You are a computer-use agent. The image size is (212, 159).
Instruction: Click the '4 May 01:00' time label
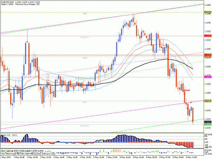[125, 157]
